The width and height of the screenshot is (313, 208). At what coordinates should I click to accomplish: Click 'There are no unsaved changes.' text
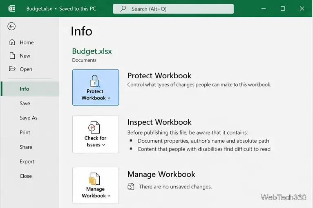[175, 187]
